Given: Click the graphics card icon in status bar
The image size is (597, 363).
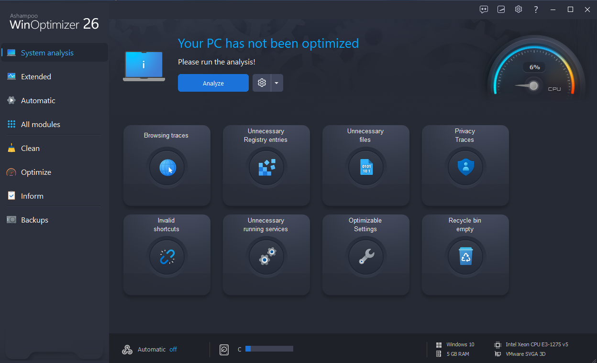Looking at the screenshot, I should point(497,354).
